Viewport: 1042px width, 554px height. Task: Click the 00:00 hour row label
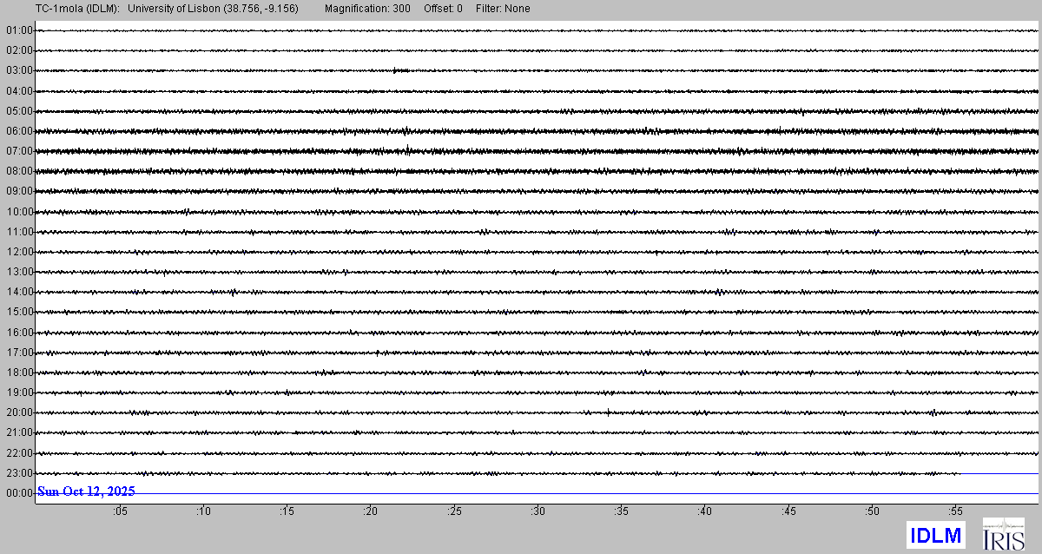(19, 493)
